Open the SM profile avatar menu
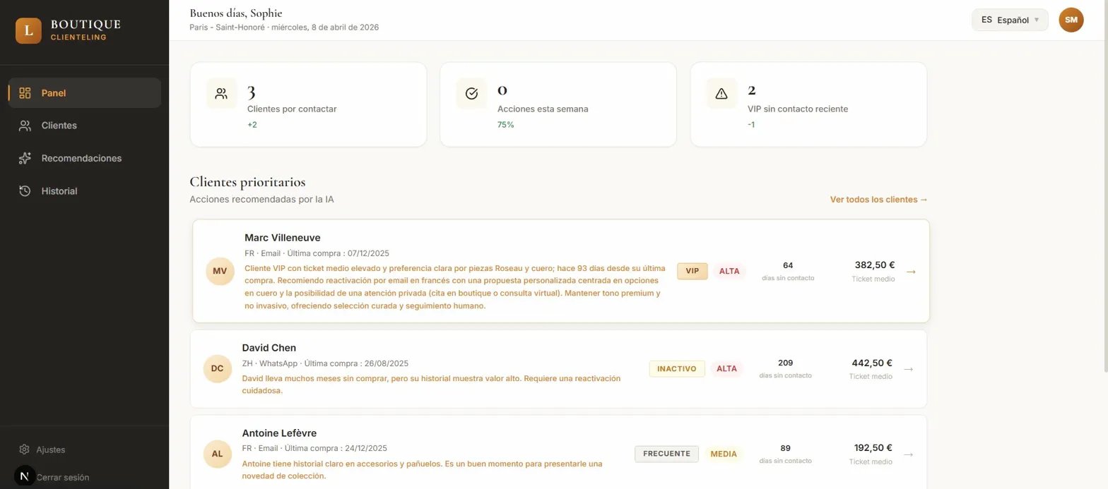 click(x=1071, y=20)
